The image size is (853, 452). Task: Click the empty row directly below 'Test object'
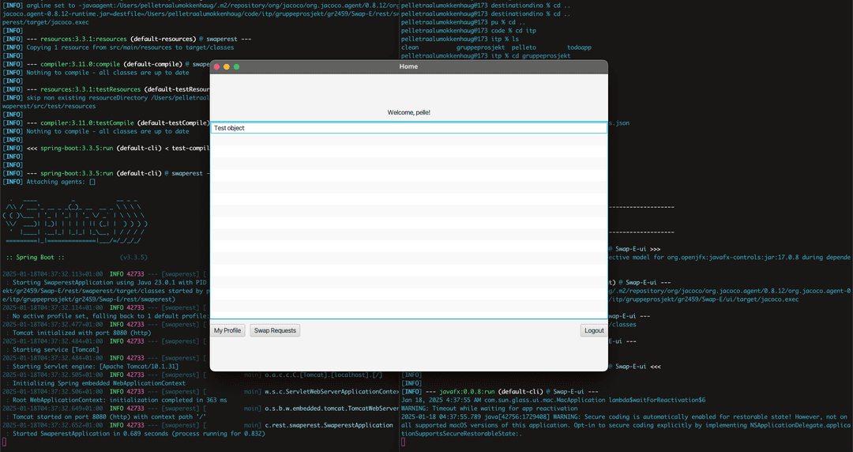[408, 140]
